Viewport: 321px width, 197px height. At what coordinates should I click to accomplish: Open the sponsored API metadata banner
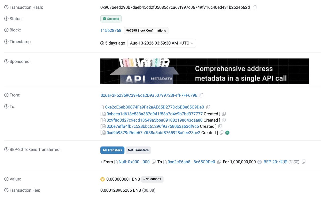205,71
